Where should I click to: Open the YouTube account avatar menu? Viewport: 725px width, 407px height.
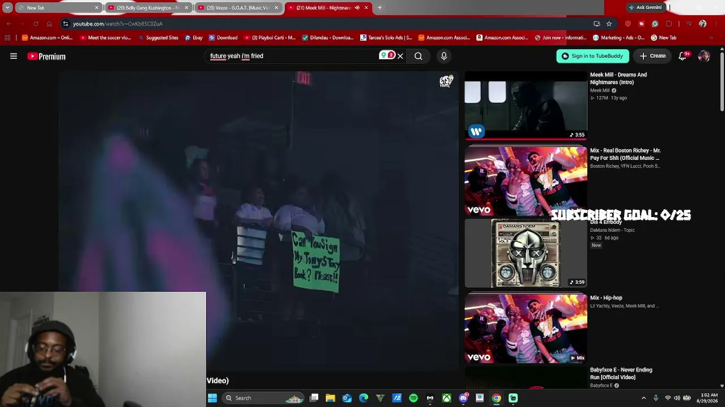click(x=704, y=56)
